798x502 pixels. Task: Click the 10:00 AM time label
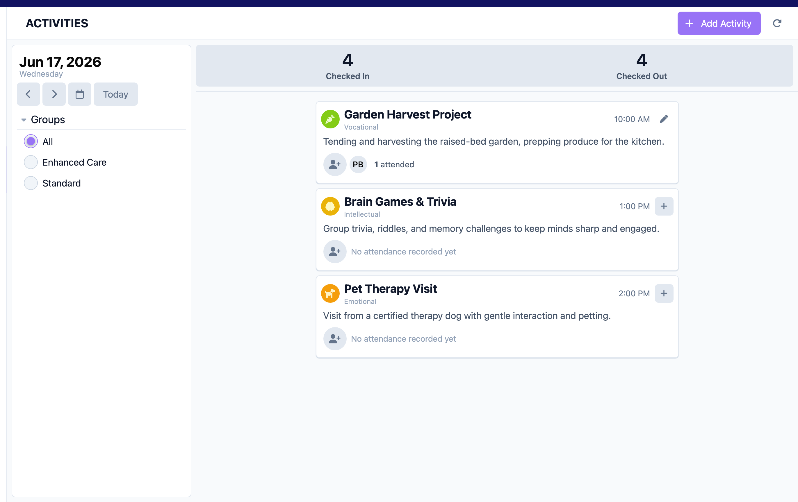click(632, 119)
